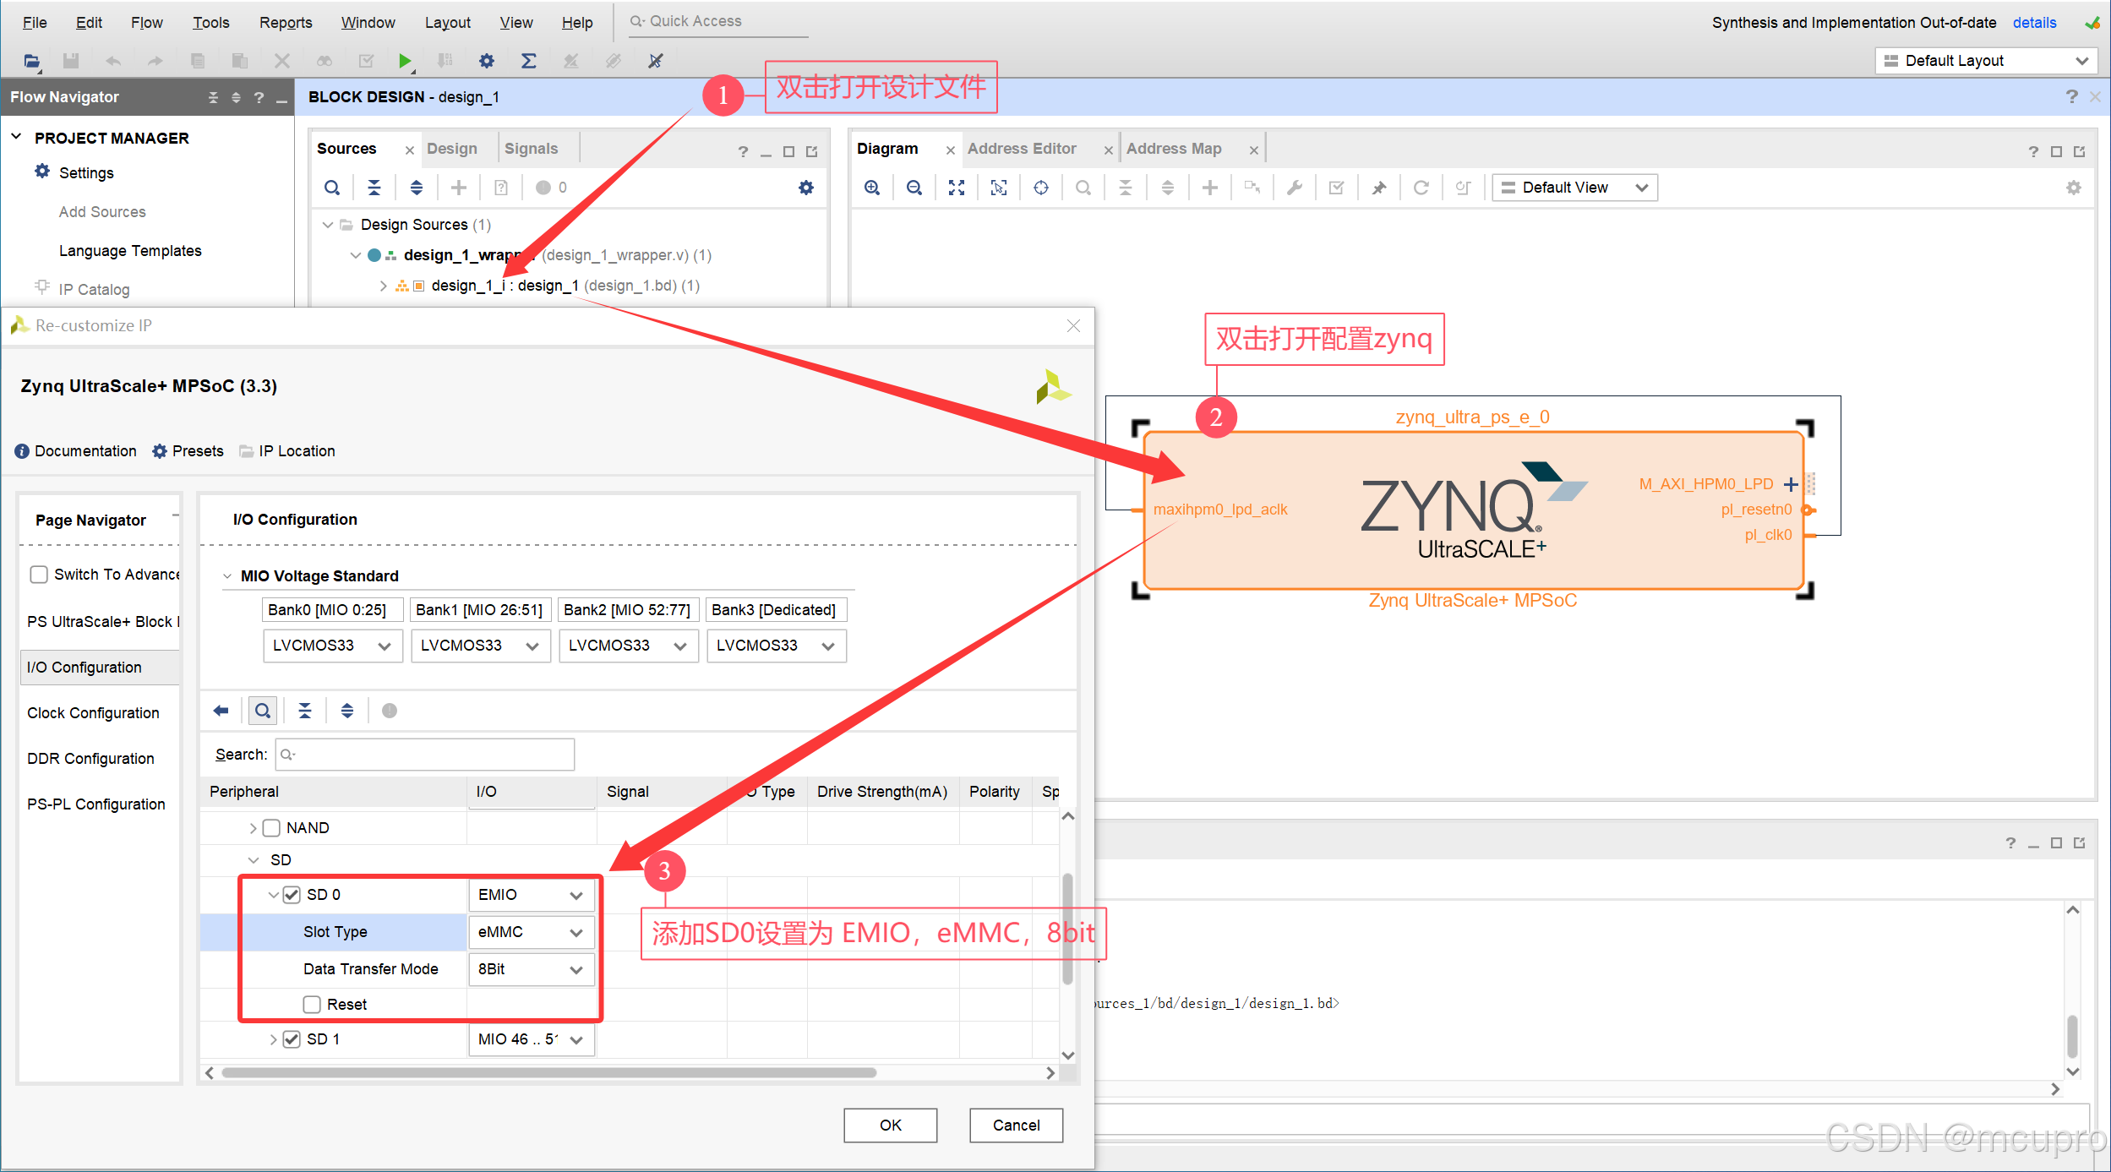
Task: Expand the SD 1 tree row
Action: [x=273, y=1039]
